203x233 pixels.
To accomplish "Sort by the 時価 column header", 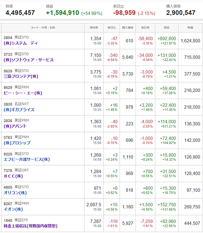I will [x=190, y=28].
